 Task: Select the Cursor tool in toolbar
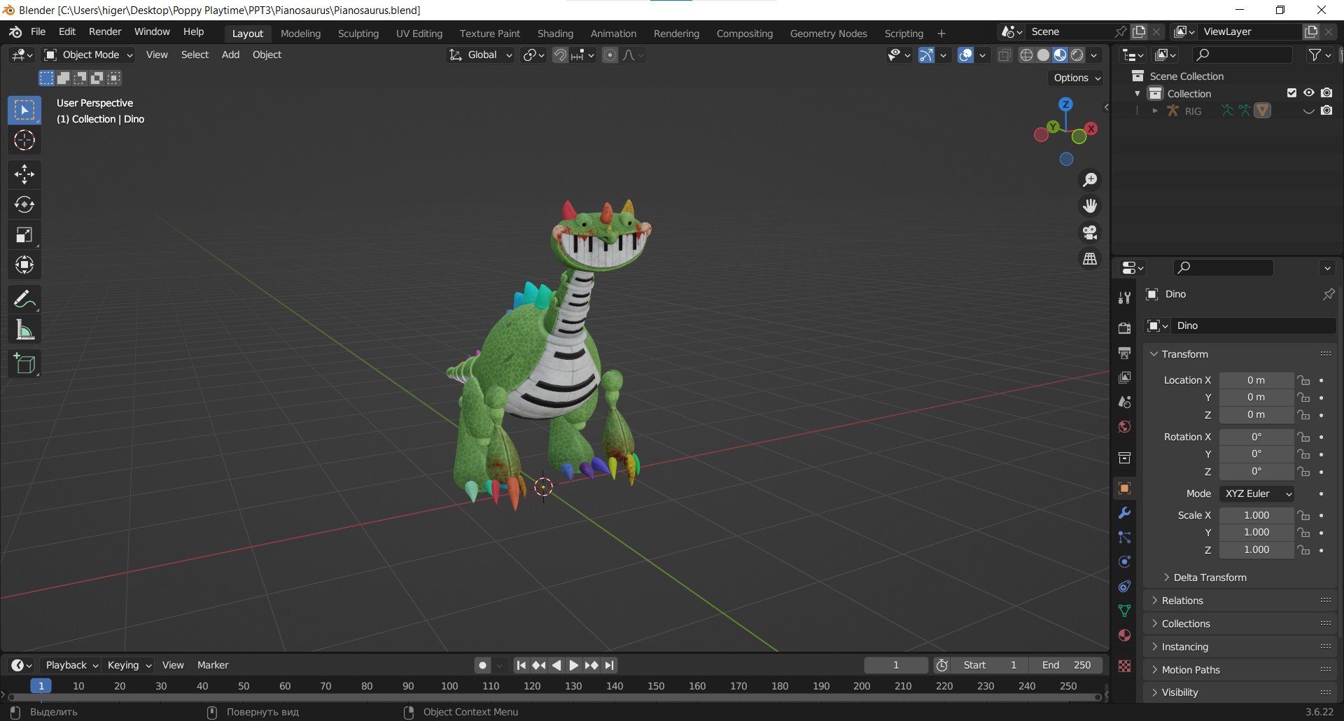tap(24, 141)
